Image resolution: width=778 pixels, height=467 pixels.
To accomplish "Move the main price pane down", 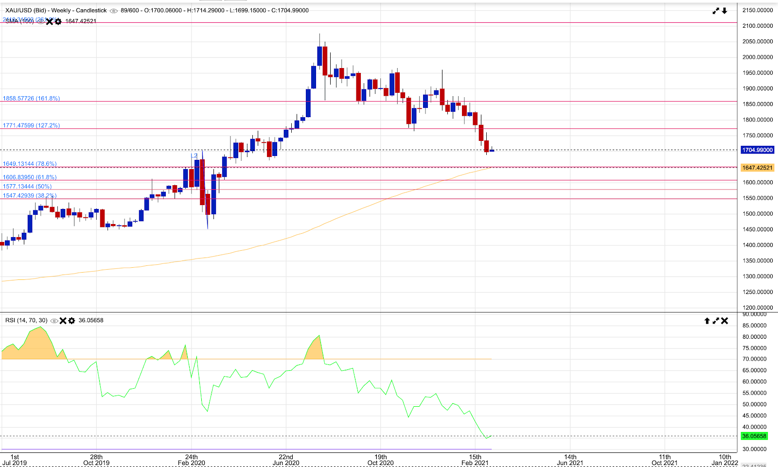I will tap(725, 11).
